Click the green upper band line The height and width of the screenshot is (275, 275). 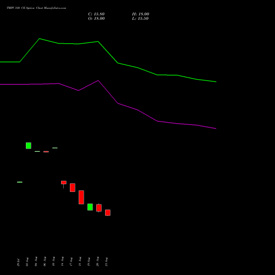coord(108,52)
